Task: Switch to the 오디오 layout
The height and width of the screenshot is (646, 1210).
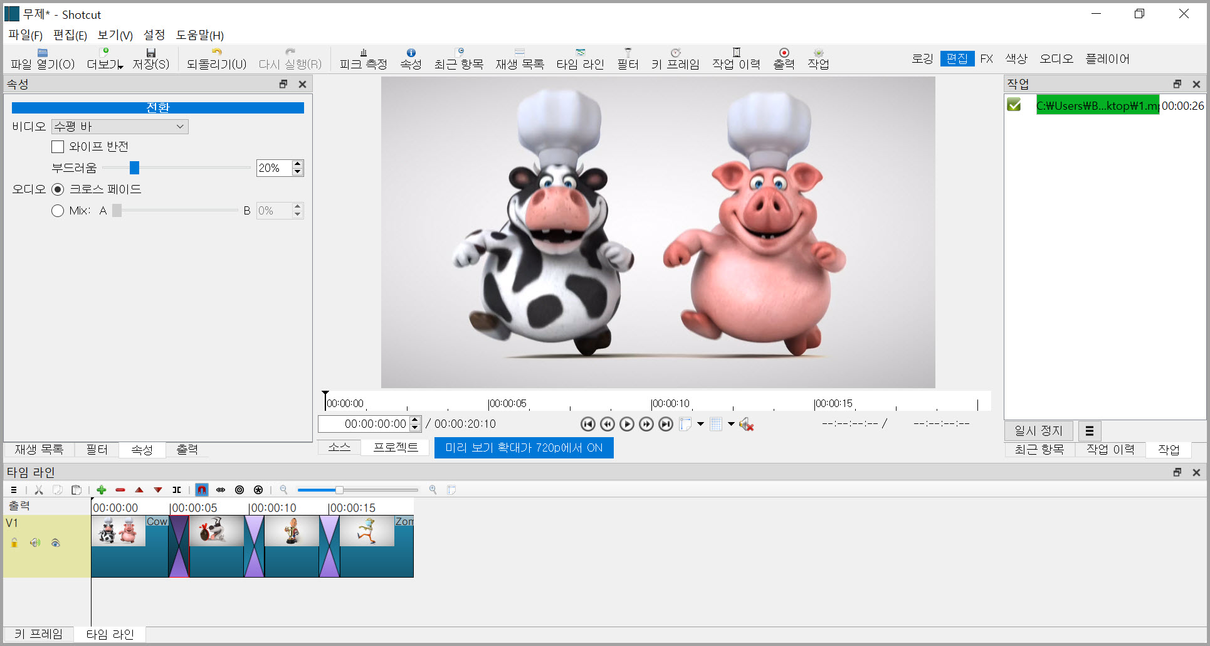Action: 1056,59
